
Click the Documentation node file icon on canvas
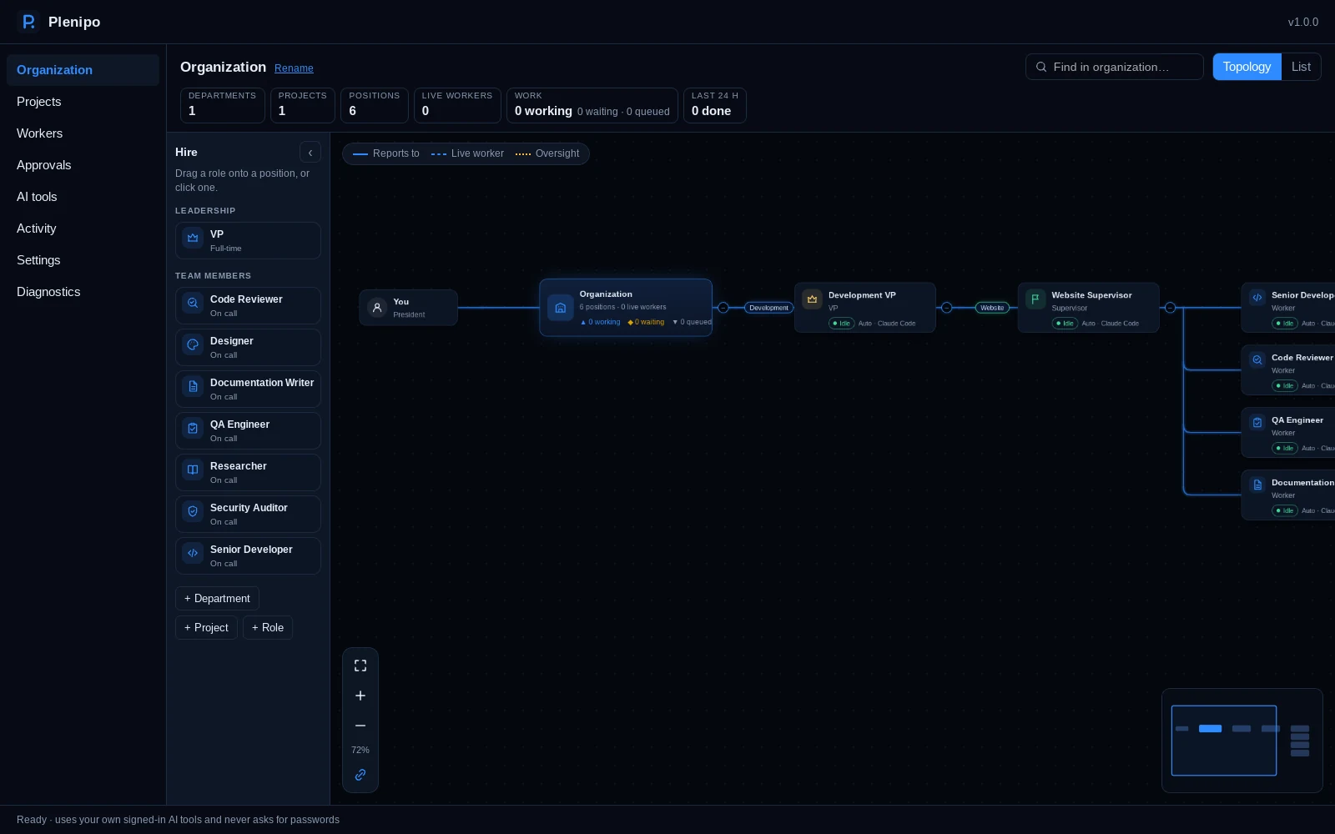click(x=1257, y=485)
